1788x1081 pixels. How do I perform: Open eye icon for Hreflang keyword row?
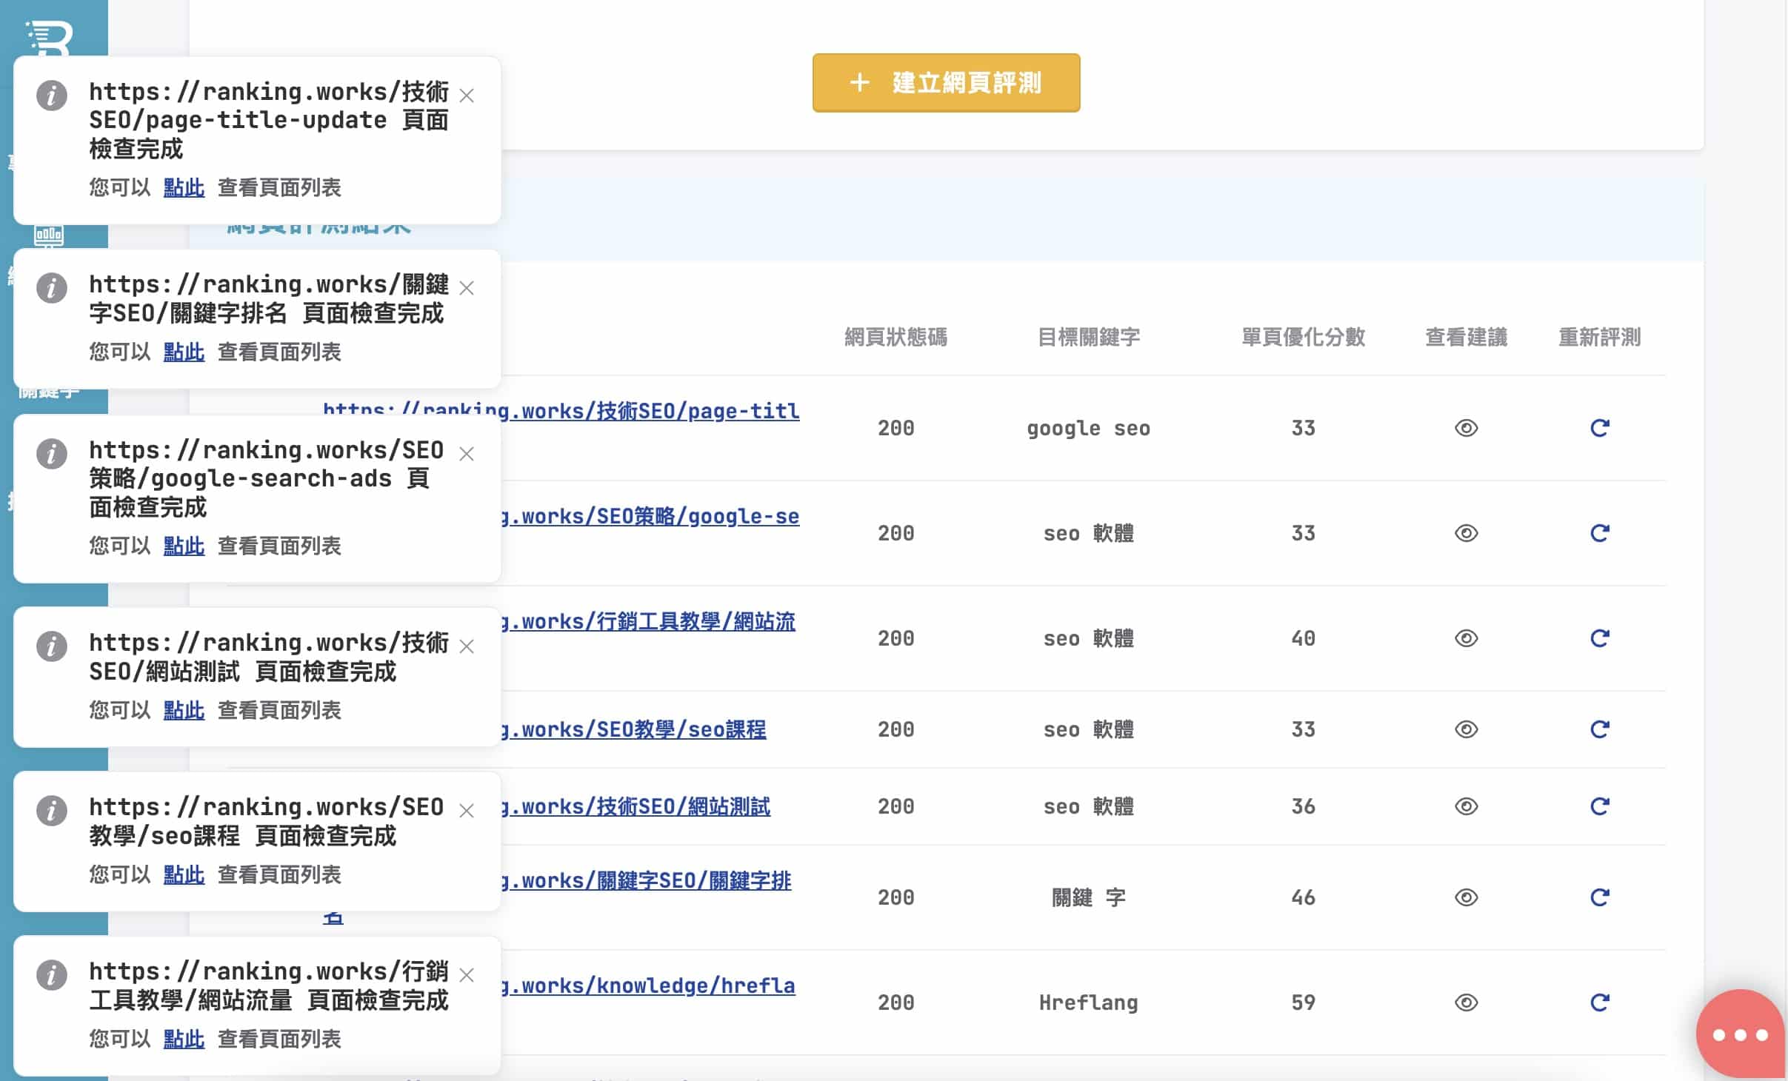tap(1466, 1003)
